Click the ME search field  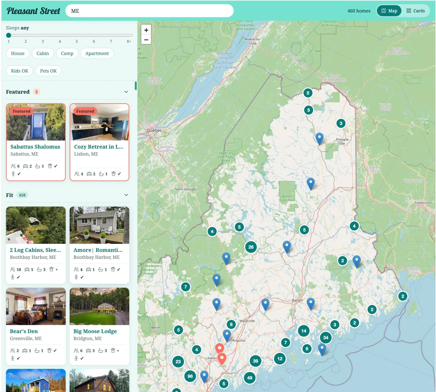point(150,11)
